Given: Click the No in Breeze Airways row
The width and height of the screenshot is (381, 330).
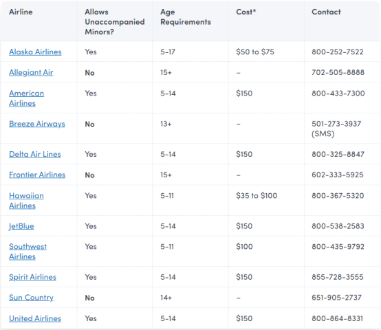Looking at the screenshot, I should [x=89, y=124].
